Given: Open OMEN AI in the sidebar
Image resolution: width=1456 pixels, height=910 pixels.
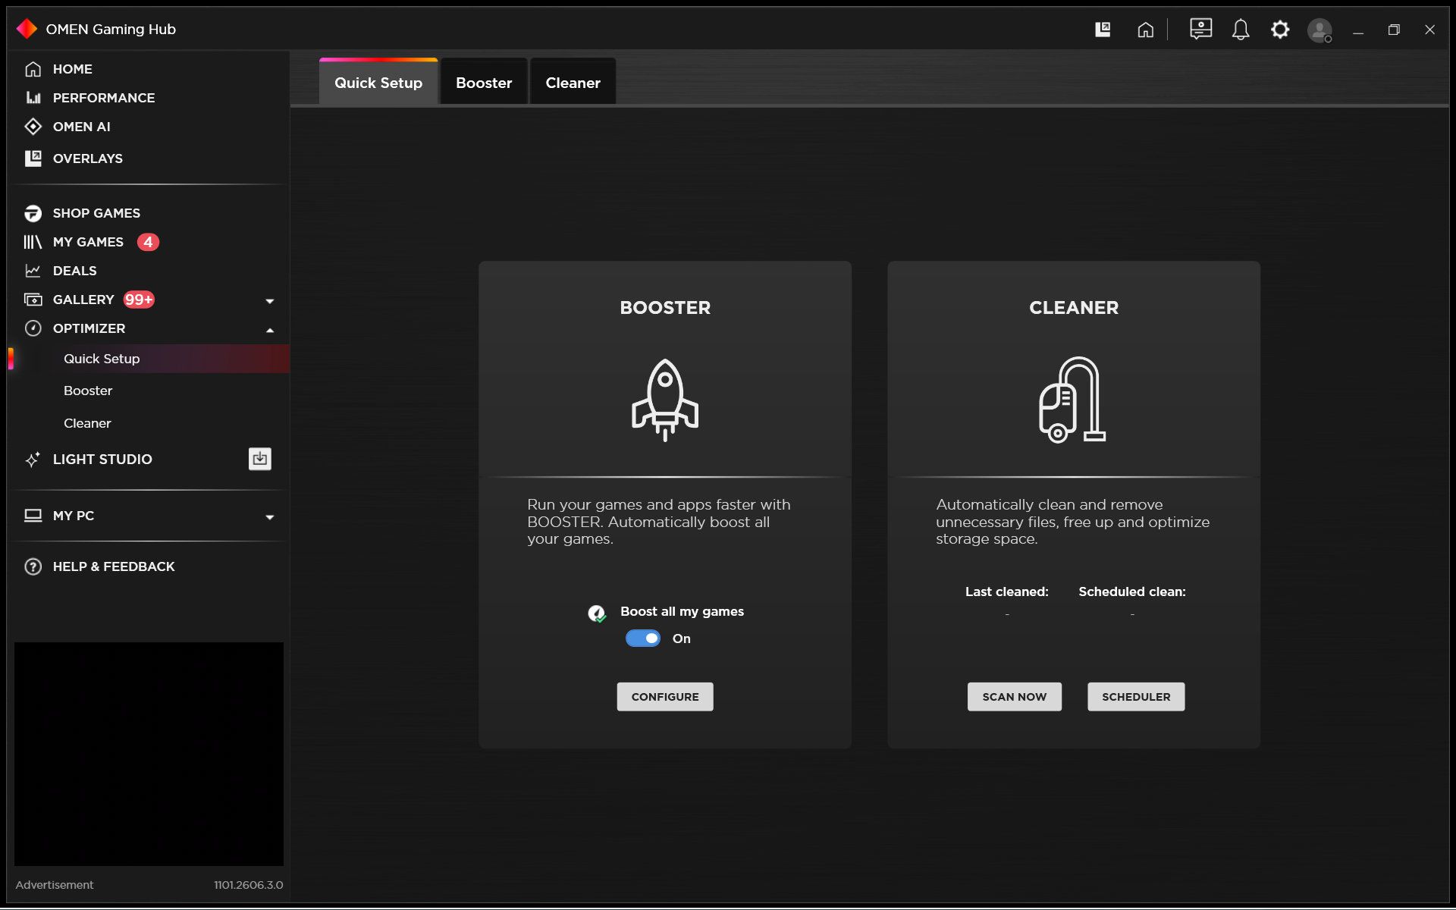Looking at the screenshot, I should (x=82, y=127).
